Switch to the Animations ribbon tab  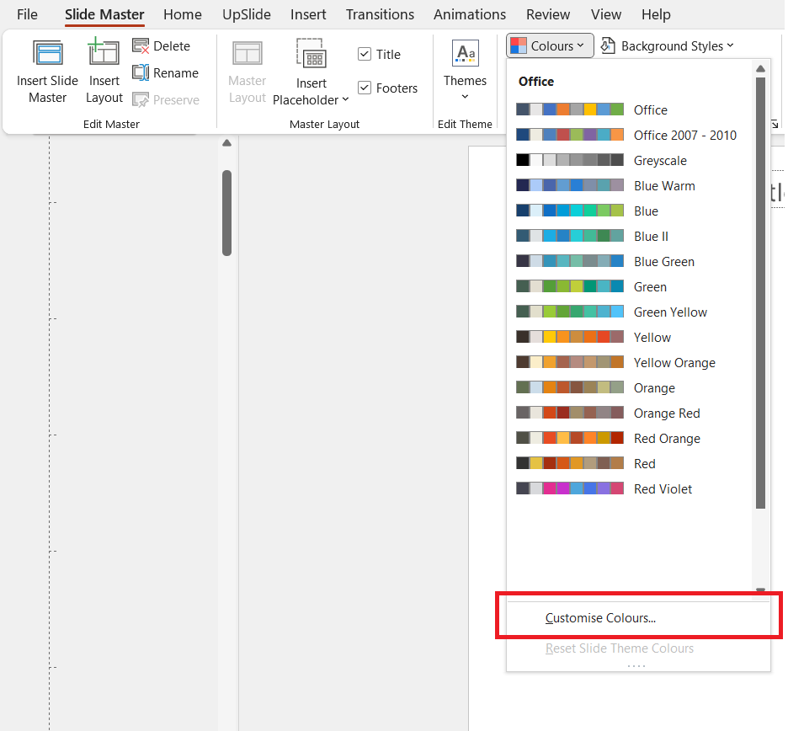(x=469, y=14)
